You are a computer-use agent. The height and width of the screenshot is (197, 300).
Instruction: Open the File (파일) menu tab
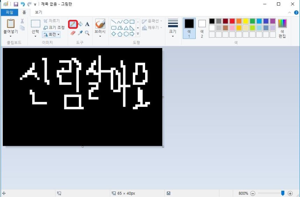(9, 13)
